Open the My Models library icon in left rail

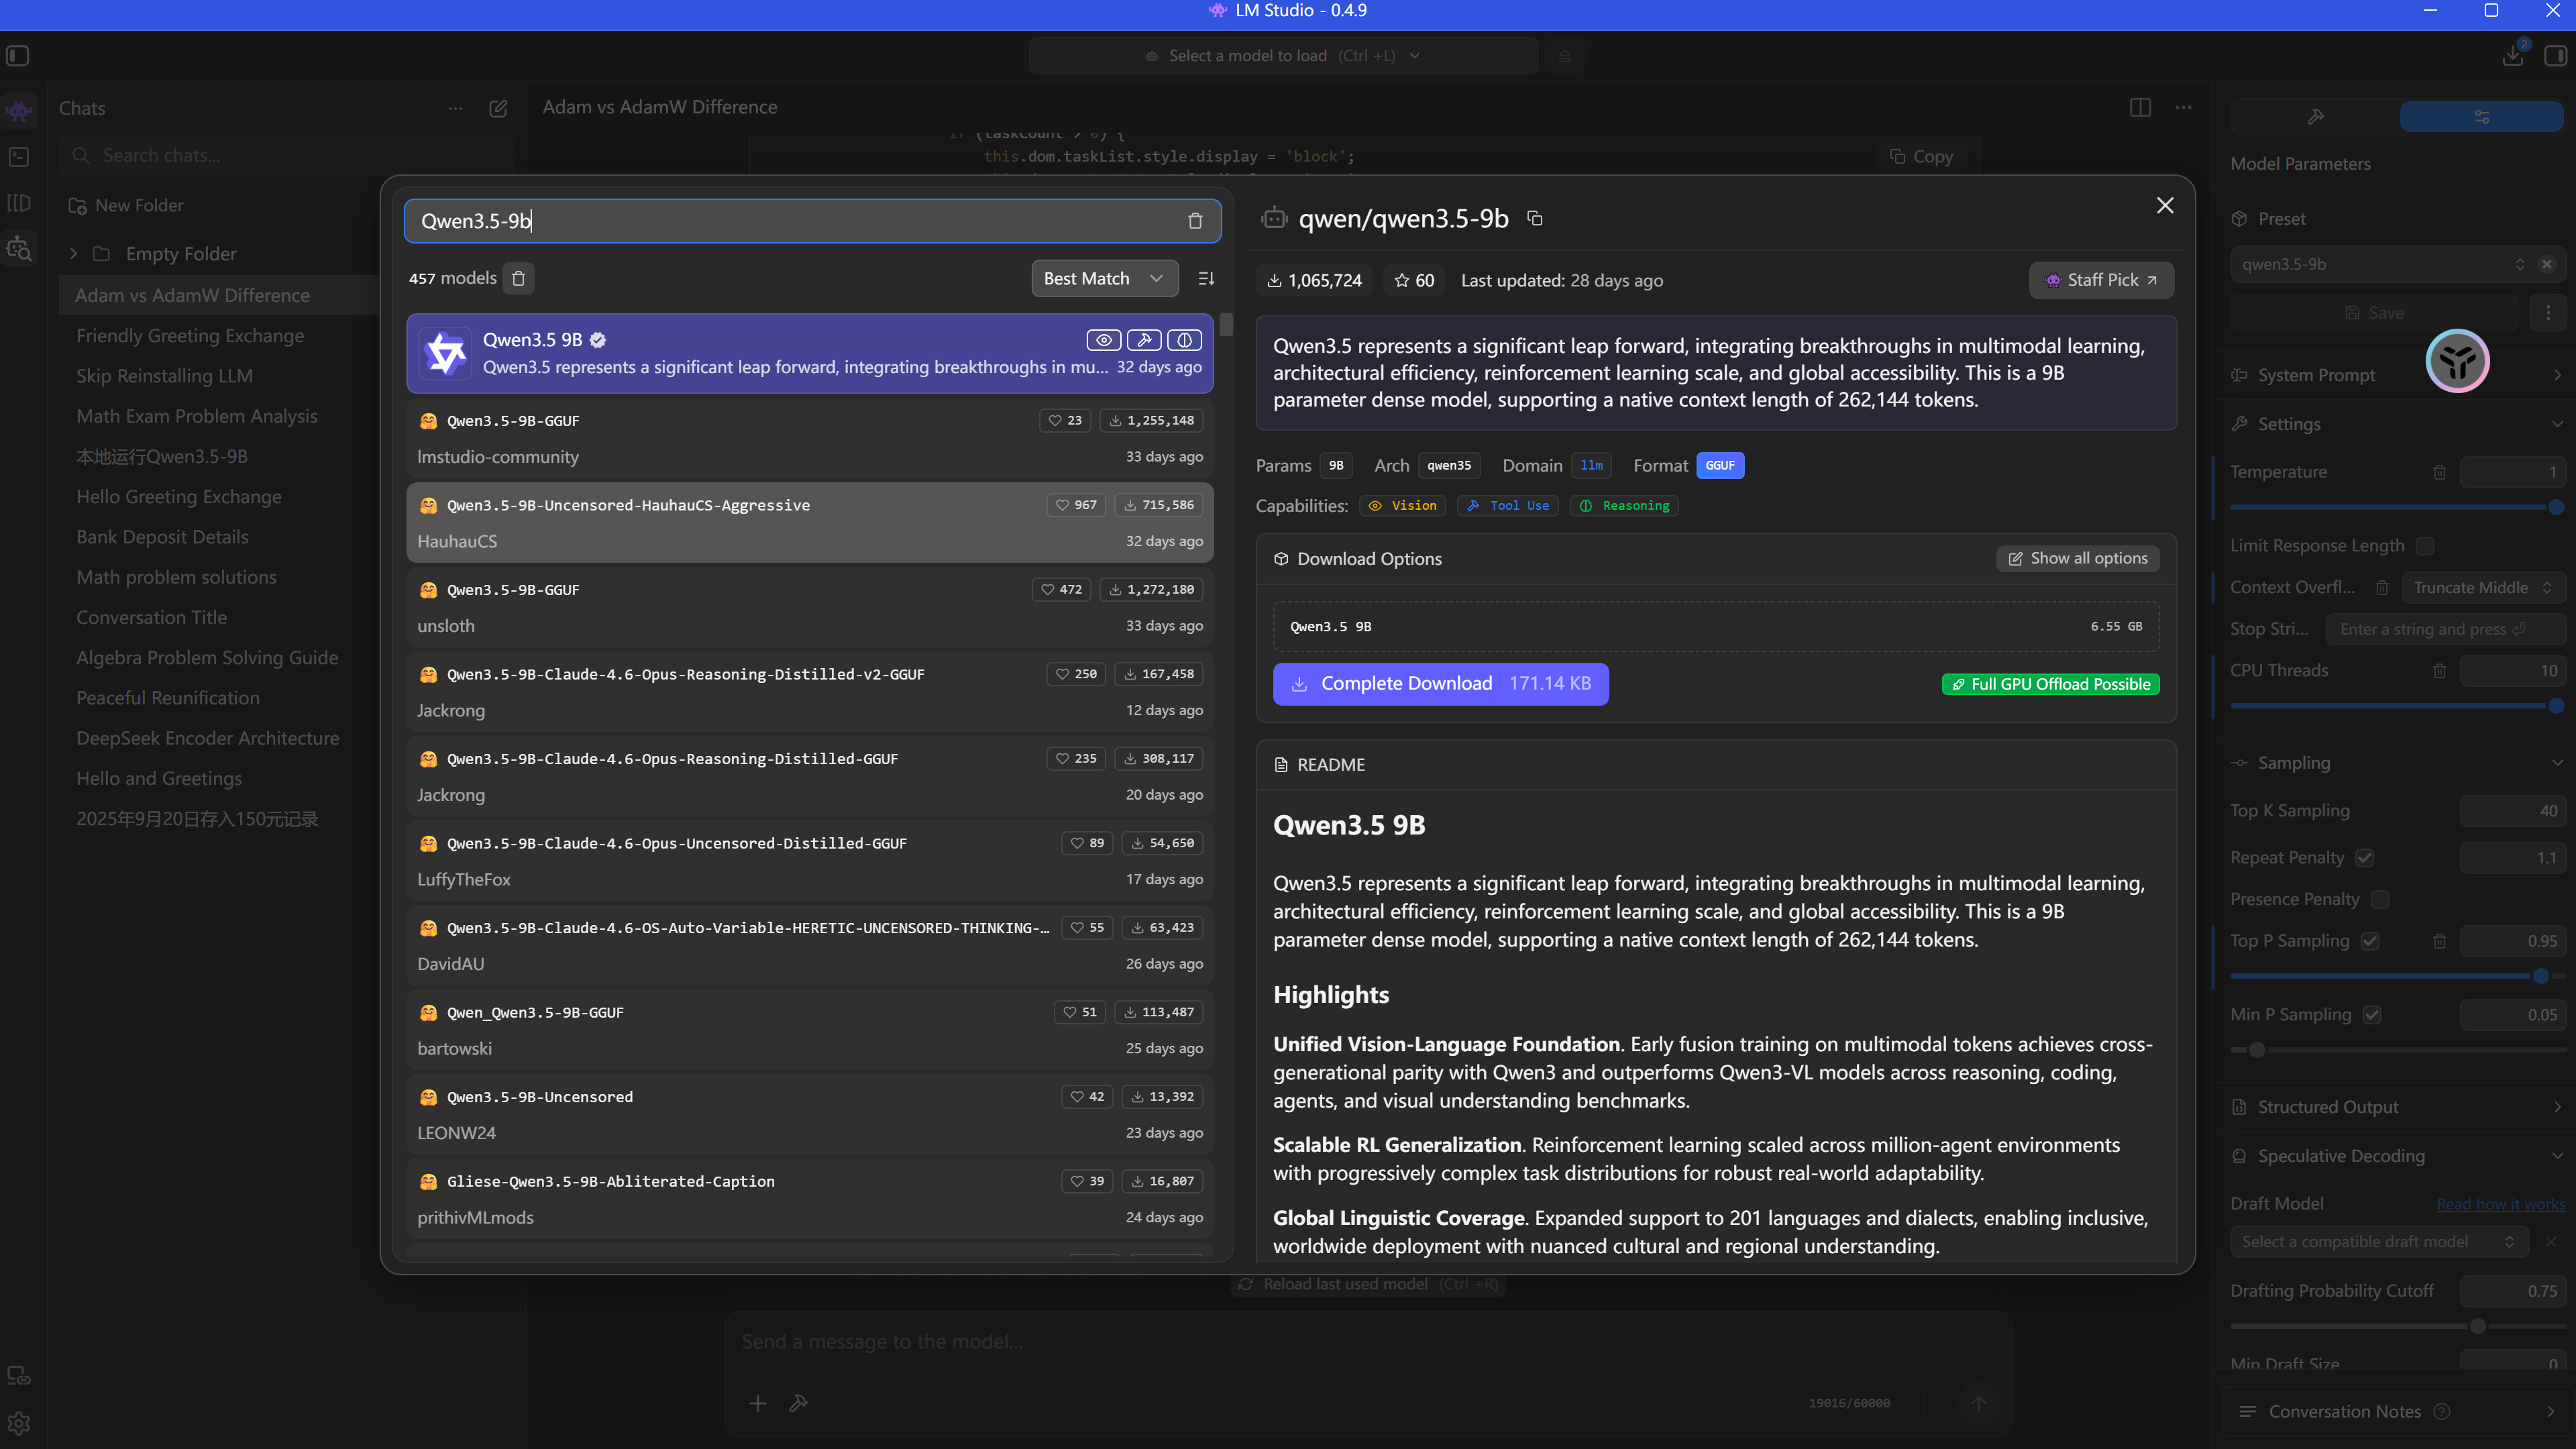19,203
